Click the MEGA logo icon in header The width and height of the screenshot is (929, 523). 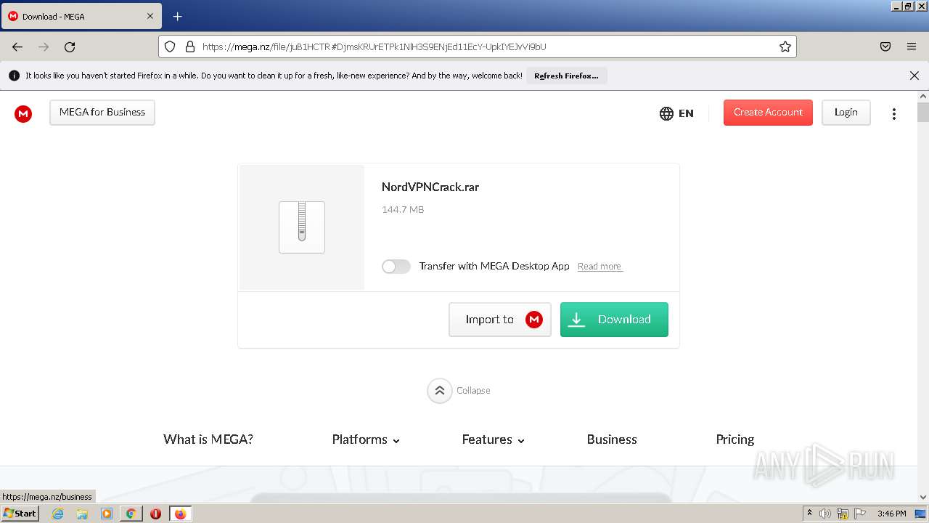click(23, 113)
